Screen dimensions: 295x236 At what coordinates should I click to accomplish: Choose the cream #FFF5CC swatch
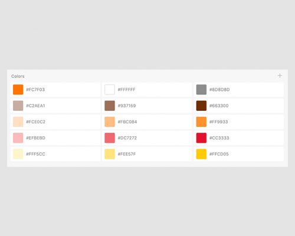18,154
